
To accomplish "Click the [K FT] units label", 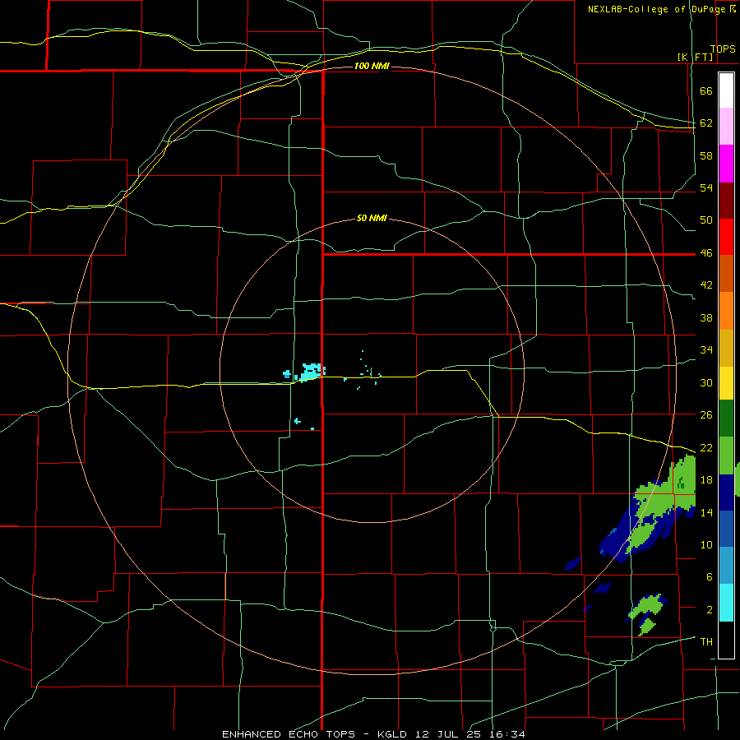I will click(x=696, y=57).
